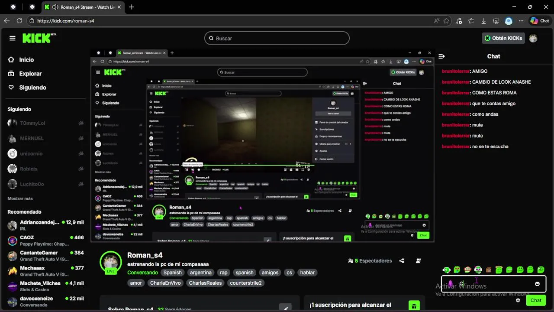Open the user profile avatar menu

[x=533, y=38]
